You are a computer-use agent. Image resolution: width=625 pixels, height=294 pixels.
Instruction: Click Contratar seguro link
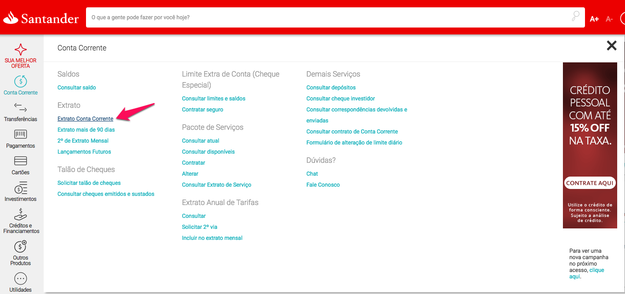click(x=203, y=110)
